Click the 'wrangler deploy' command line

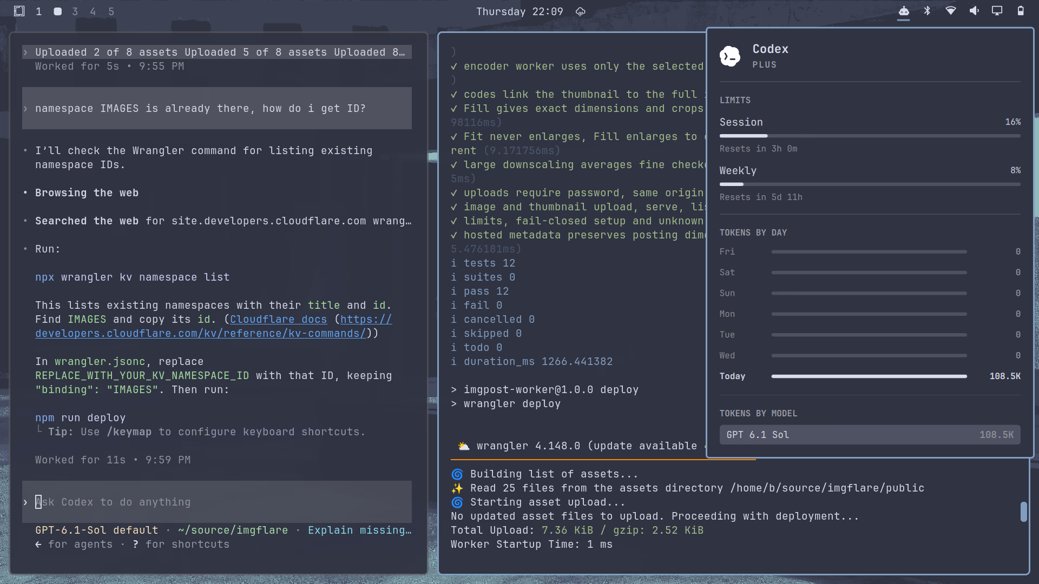pos(506,404)
